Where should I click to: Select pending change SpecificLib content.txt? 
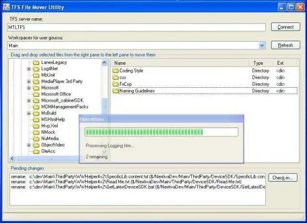click(138, 176)
